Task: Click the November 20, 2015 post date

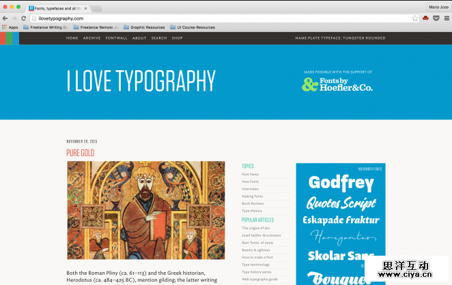Action: [81, 141]
